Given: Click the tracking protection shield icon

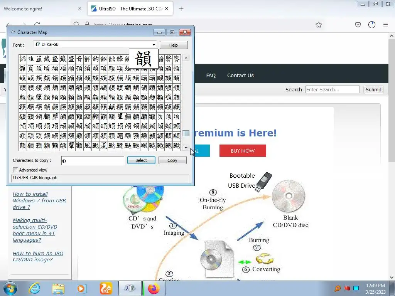Looking at the screenshot, I should (x=76, y=24).
